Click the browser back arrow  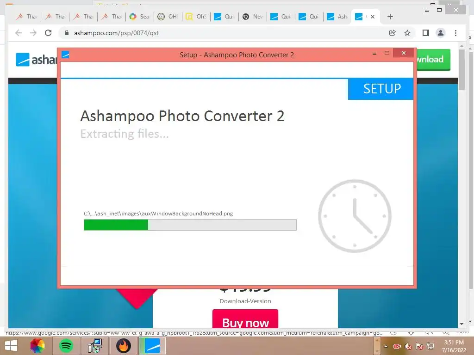tap(19, 33)
